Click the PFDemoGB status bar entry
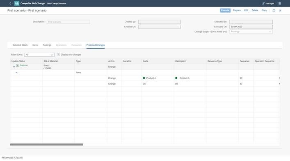 point(12,158)
